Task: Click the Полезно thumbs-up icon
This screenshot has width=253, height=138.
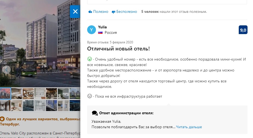Action: click(90, 11)
